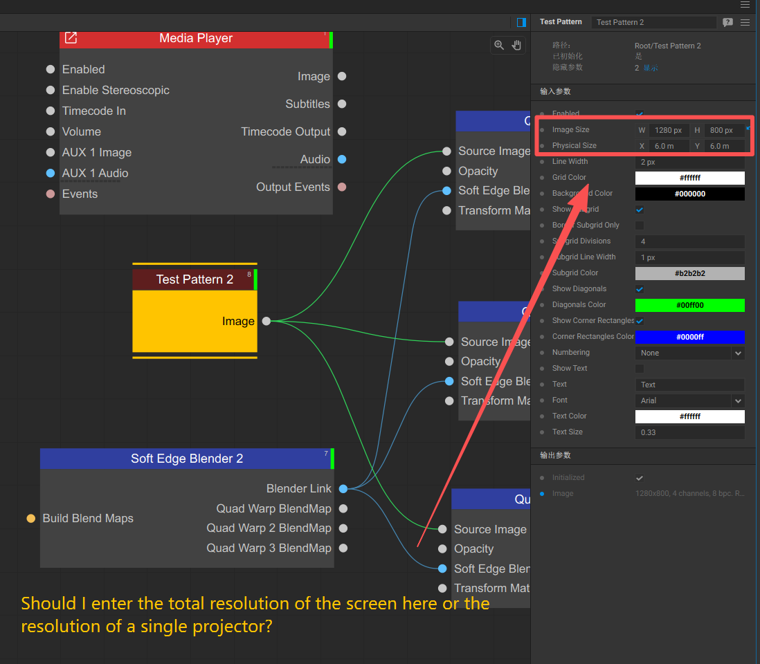Enable the Border Subgrid Only checkbox
Viewport: 760px width, 664px height.
[640, 225]
